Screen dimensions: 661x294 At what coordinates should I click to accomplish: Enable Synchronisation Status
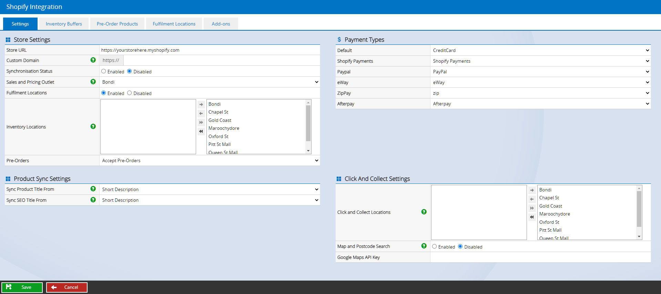pyautogui.click(x=103, y=71)
